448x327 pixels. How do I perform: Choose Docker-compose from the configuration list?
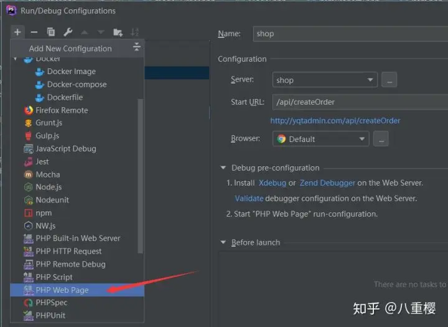[77, 84]
